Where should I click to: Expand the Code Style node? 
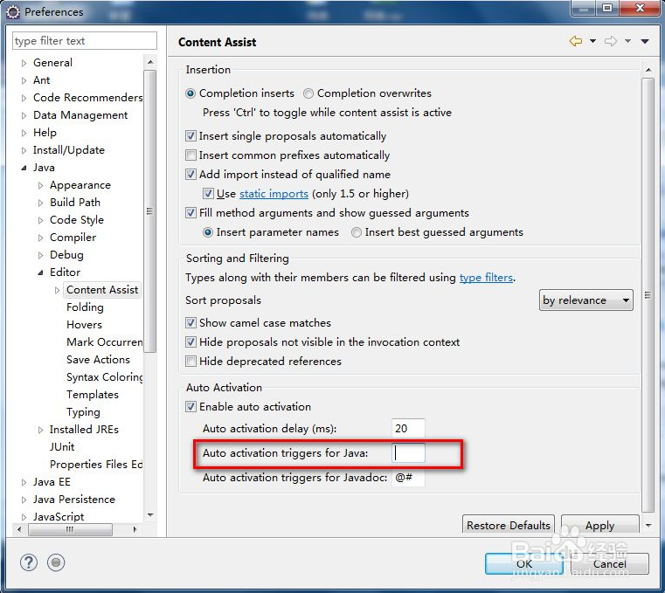click(x=40, y=220)
